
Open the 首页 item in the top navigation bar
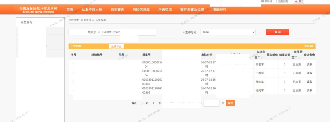(70, 10)
